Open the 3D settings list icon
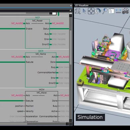 point(111,11)
